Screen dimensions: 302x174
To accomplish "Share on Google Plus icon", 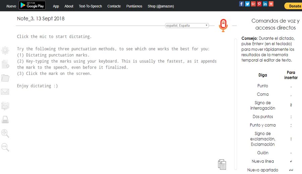I will coord(253,4).
